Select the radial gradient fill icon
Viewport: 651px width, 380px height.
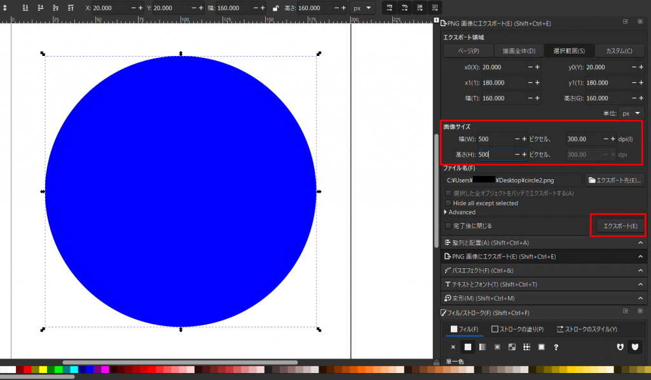[x=497, y=347]
